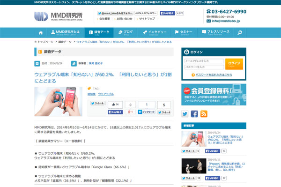Click the author pen icon beside 執筆者
Viewport: 281px width, 187px height.
74,63
